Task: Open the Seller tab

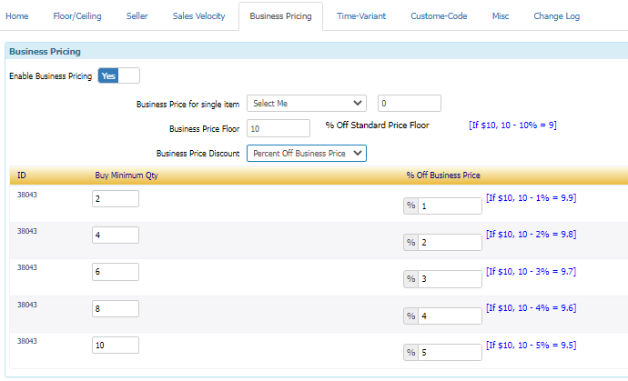Action: [137, 16]
